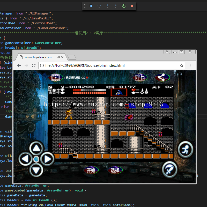The image size is (207, 207).
Task: Click the debug Step Out arrow
Action: click(x=116, y=6)
